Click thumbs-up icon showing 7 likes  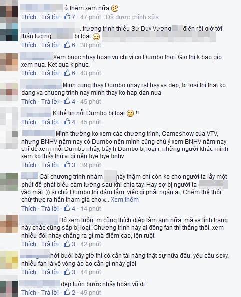click(x=67, y=17)
